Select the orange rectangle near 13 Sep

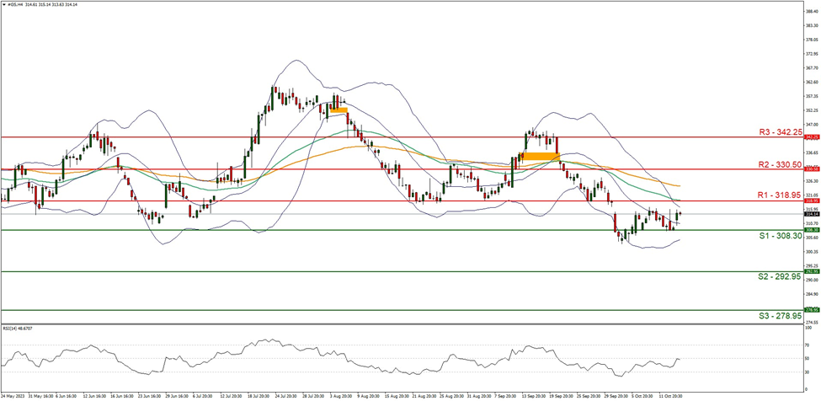pyautogui.click(x=540, y=156)
